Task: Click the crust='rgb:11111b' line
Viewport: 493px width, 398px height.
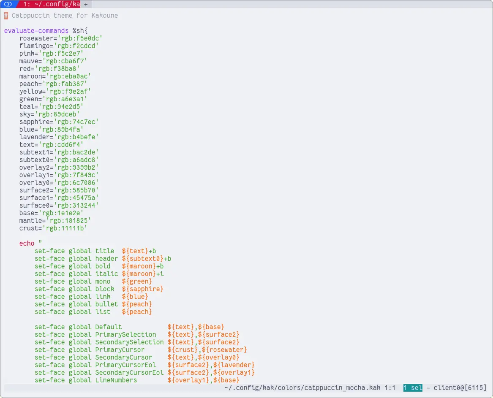Action: click(53, 228)
